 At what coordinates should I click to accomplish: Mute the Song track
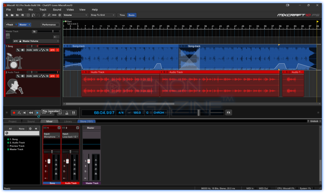[x=29, y=50]
